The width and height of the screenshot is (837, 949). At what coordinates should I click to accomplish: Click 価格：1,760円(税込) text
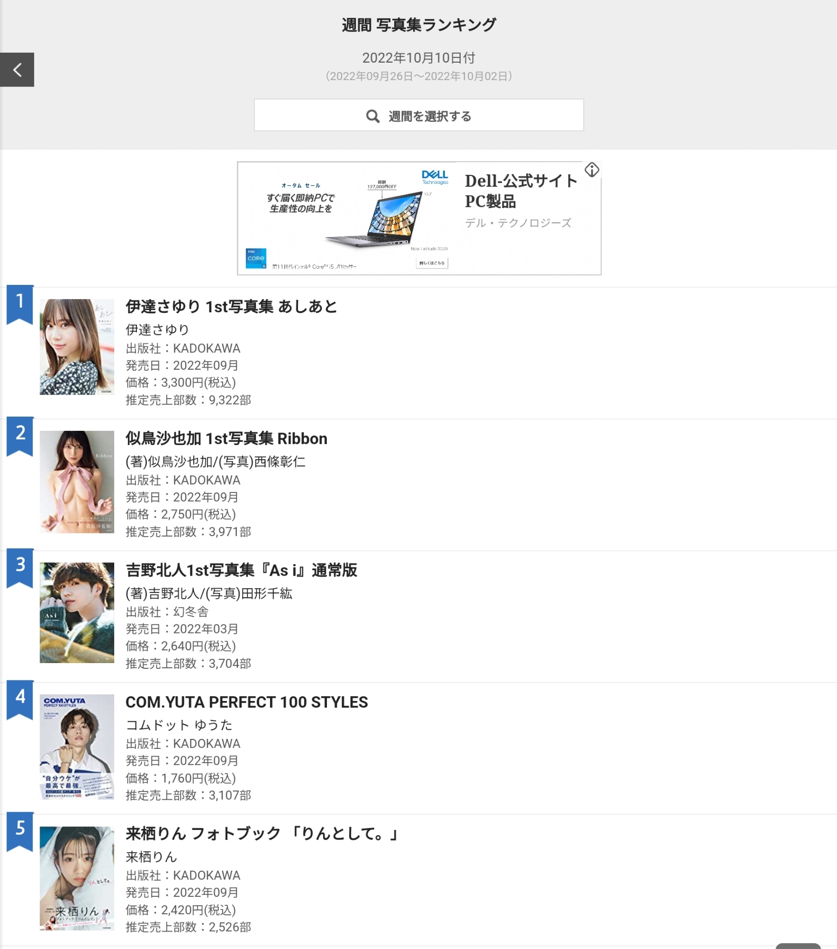pyautogui.click(x=181, y=778)
